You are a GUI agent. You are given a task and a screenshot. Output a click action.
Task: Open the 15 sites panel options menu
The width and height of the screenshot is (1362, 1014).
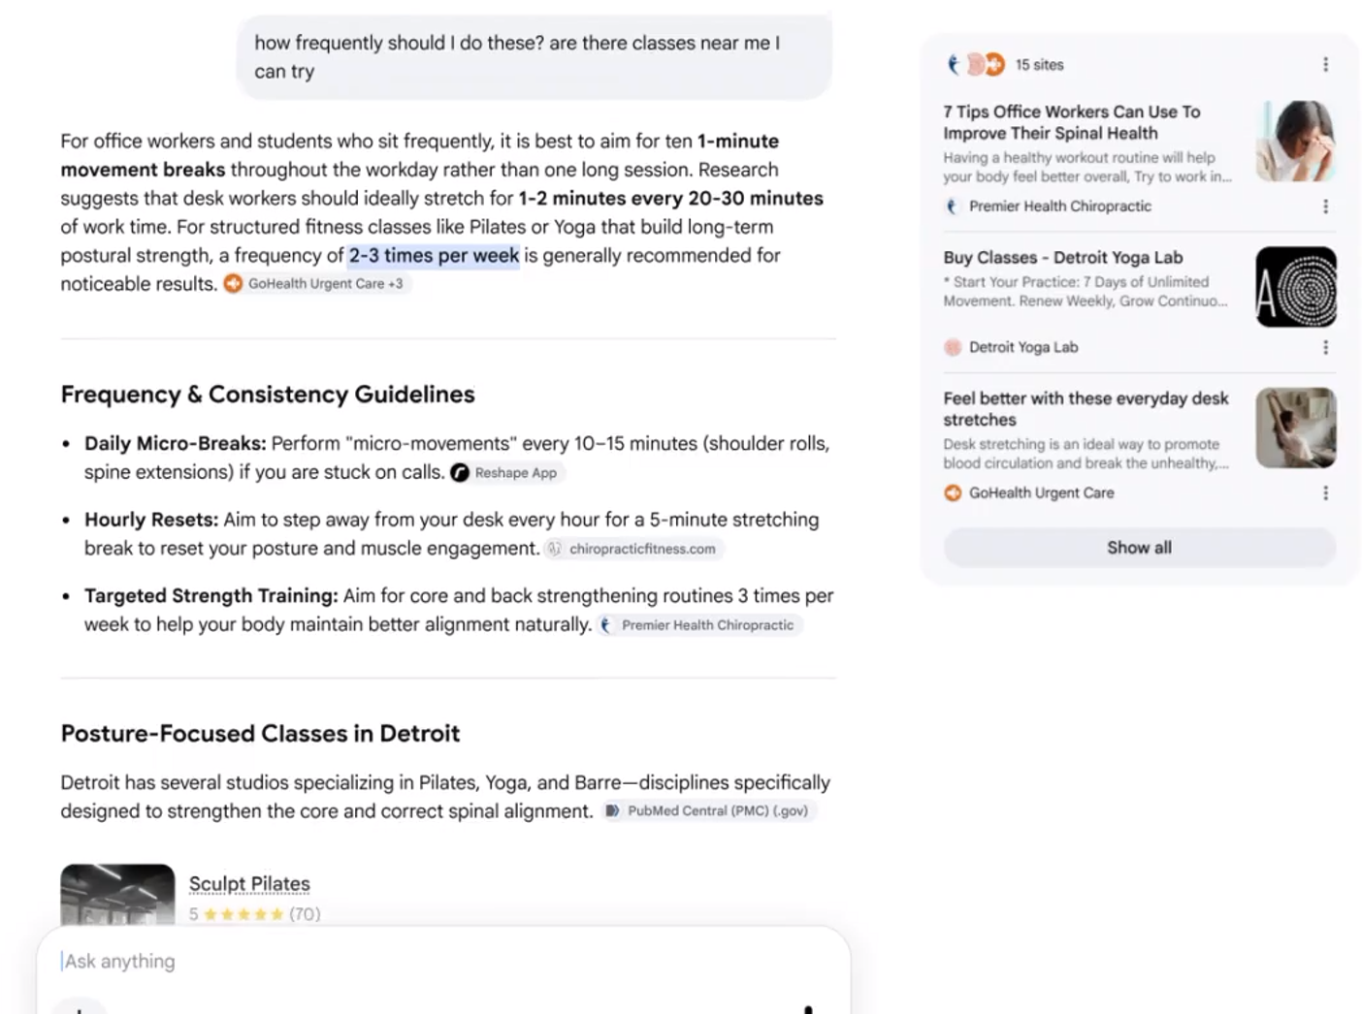click(x=1325, y=65)
